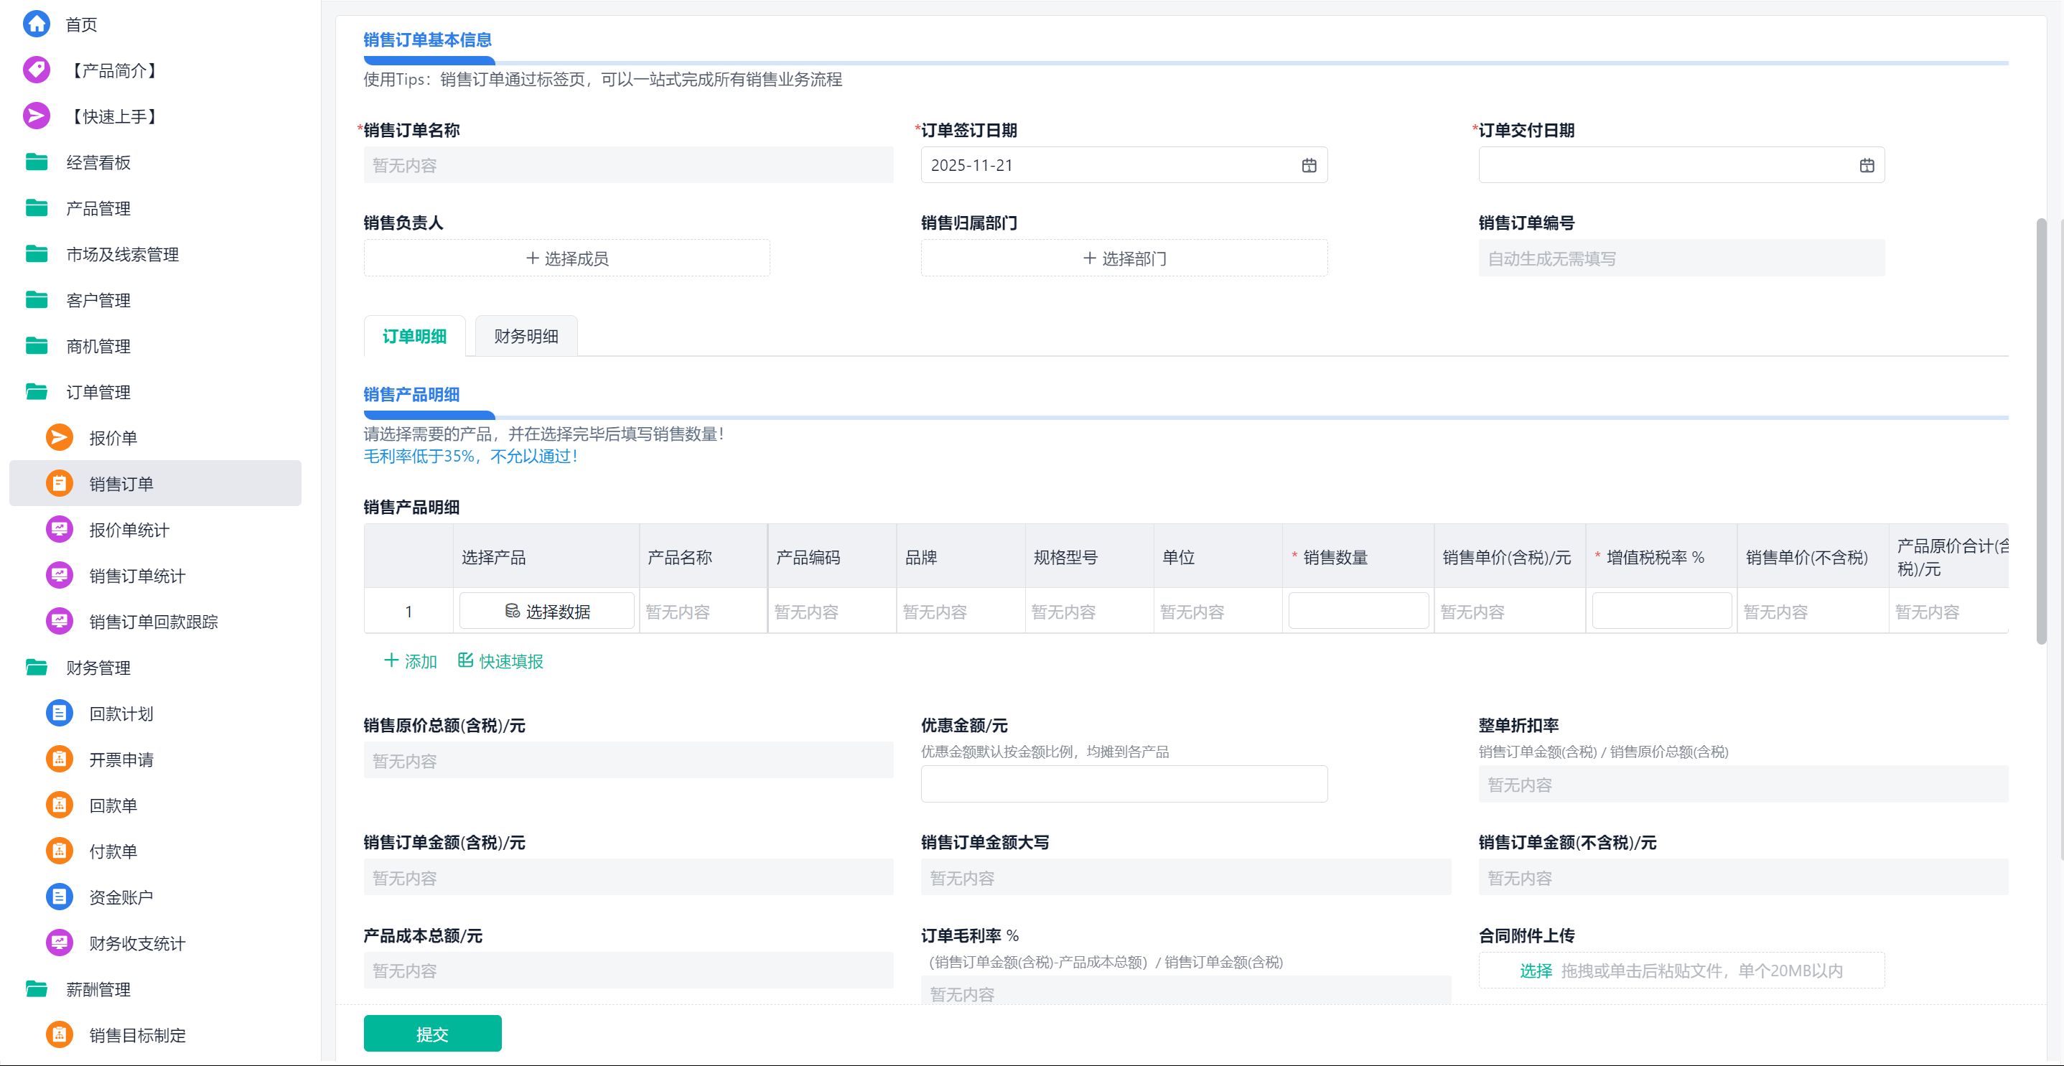Open calendar icon for 订单交付日期

point(1866,165)
